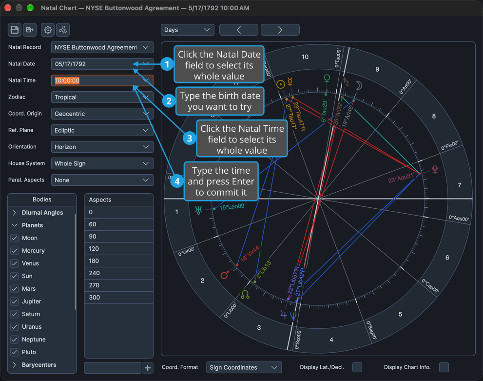Click the Mercury glyph on the chart
This screenshot has height=381, width=483.
pyautogui.click(x=290, y=81)
